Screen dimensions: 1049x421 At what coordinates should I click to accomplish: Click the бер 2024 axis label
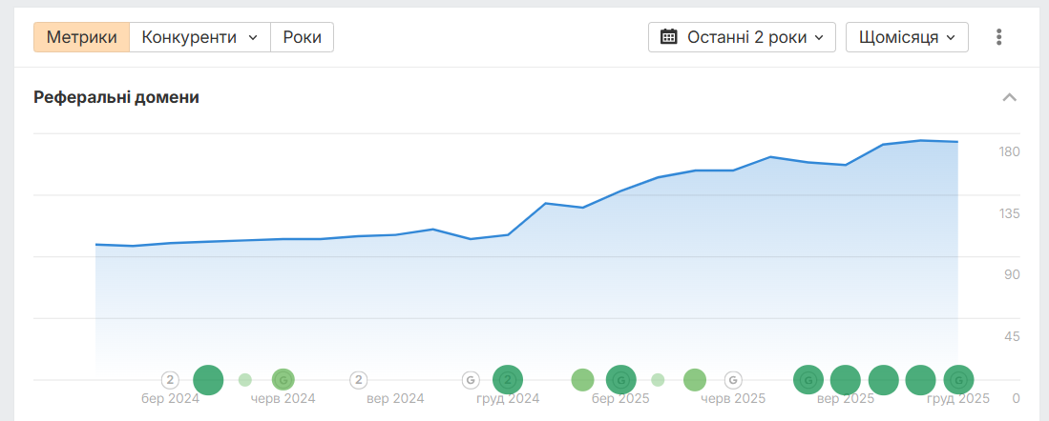(171, 399)
